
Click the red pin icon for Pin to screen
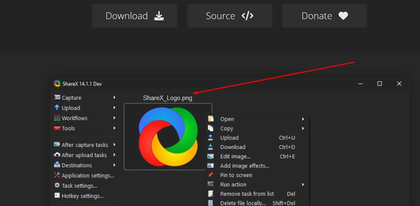[x=211, y=175]
